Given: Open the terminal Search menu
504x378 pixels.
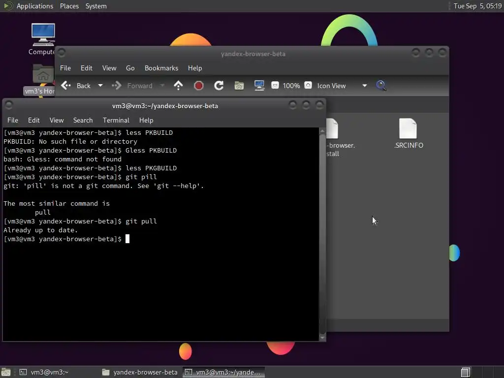Looking at the screenshot, I should [83, 120].
